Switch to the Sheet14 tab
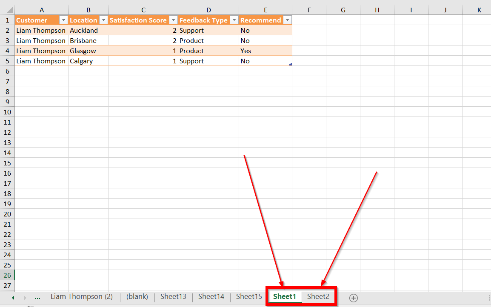Screen dimensions: 491x307 click(x=211, y=297)
